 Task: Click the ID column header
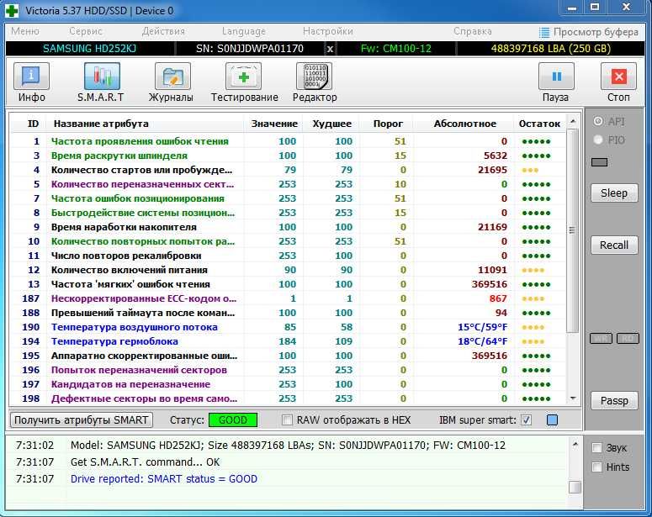(33, 124)
